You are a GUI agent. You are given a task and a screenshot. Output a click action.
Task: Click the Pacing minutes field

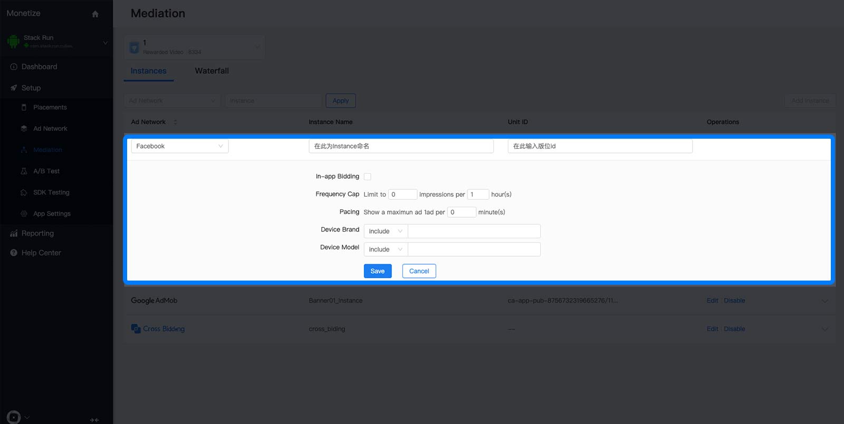coord(462,212)
